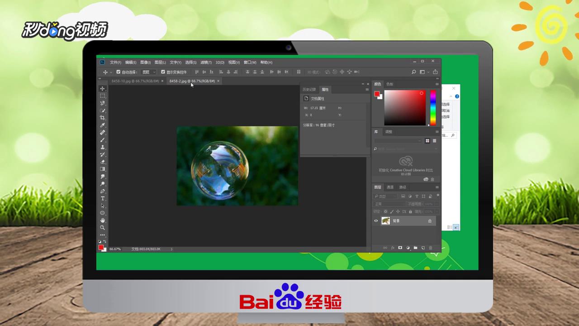Click the Share image icon
This screenshot has height=326, width=579.
[x=435, y=72]
